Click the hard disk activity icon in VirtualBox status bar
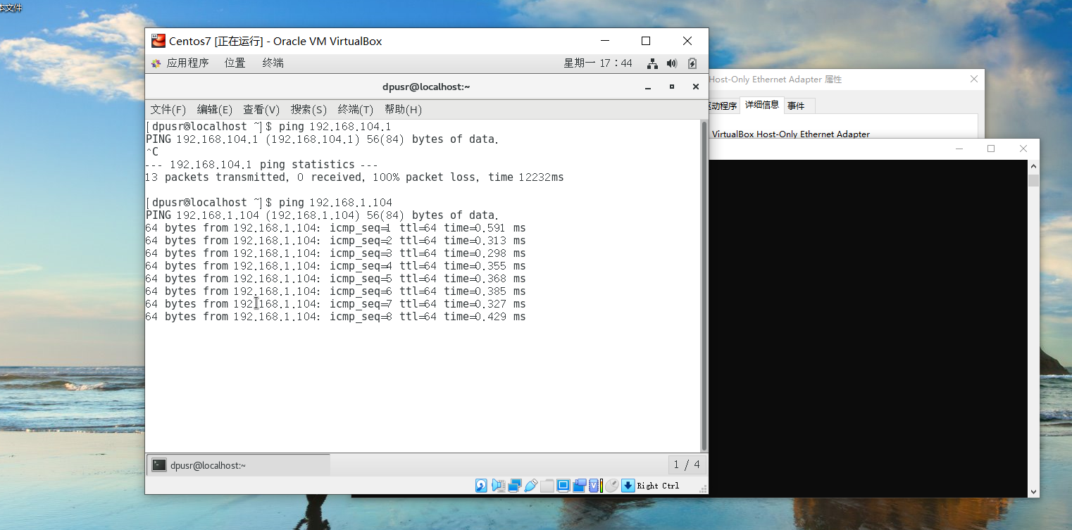1072x530 pixels. [x=481, y=486]
